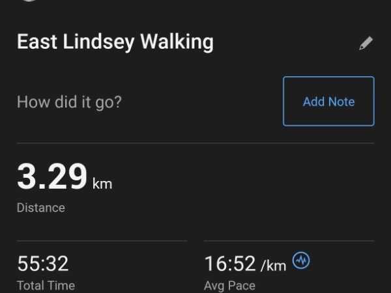Viewport: 391px width, 293px height.
Task: Tap the /km unit next to 16:52
Action: pos(273,266)
